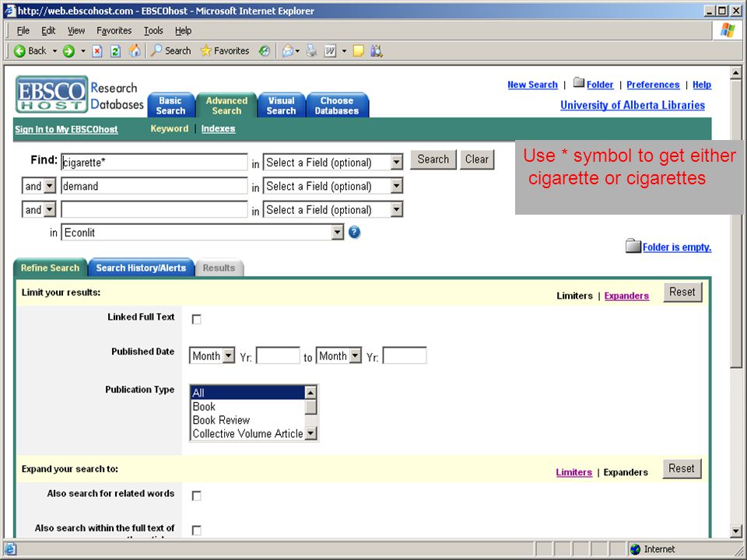The width and height of the screenshot is (747, 560).
Task: Open the Preferences link
Action: 653,85
